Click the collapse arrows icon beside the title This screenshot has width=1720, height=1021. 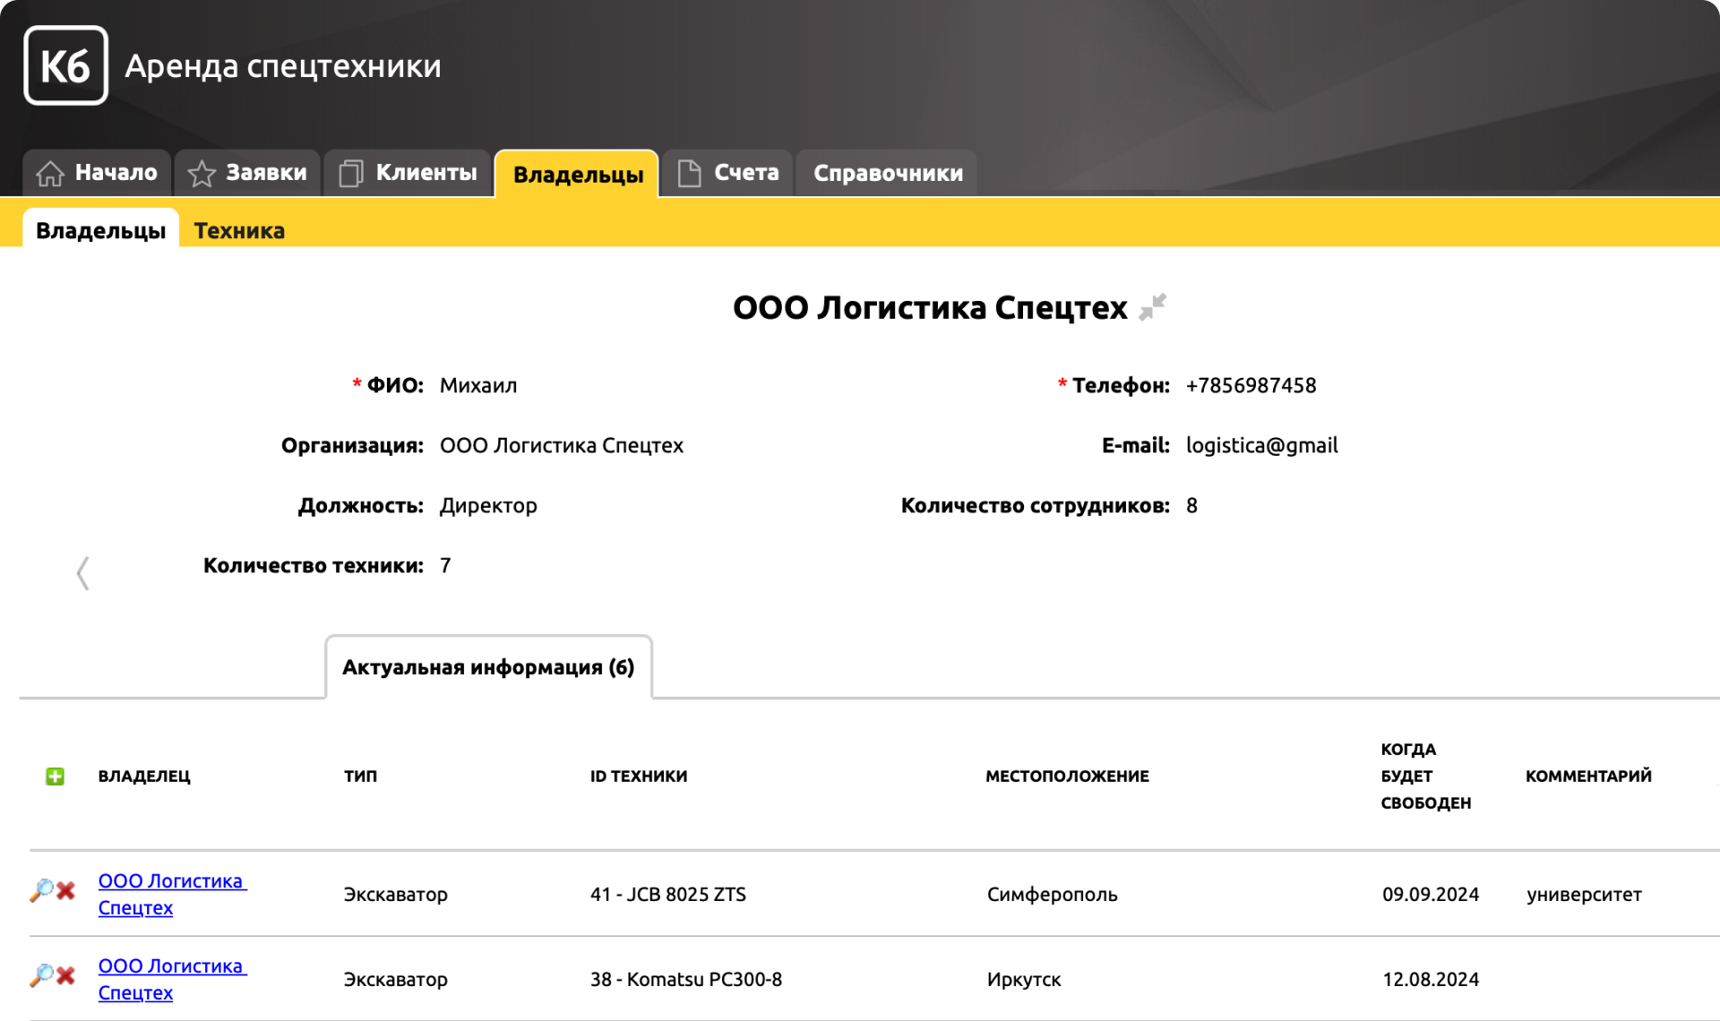(1152, 307)
